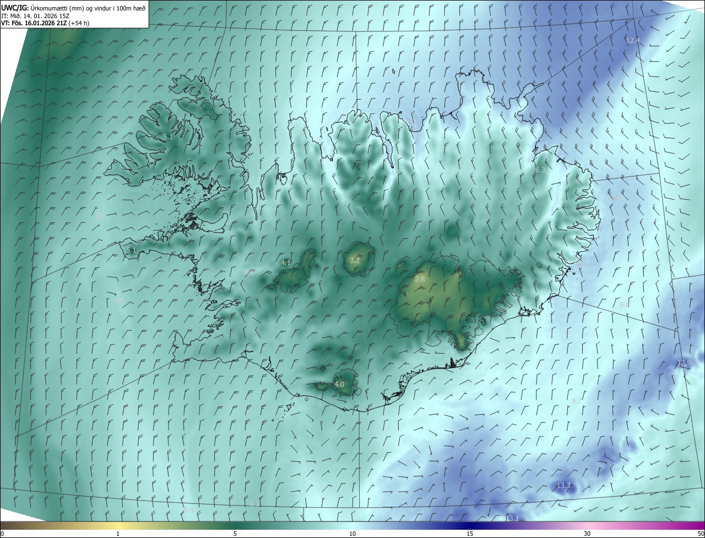
Task: Click the valid time "VT: Fös. 16.01.2026 21Z (+54 h)"
Action: tap(45, 23)
